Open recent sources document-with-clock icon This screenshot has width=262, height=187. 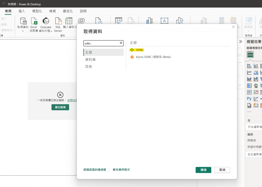99,21
